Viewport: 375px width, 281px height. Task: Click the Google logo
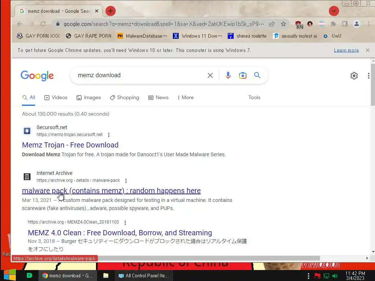click(37, 76)
